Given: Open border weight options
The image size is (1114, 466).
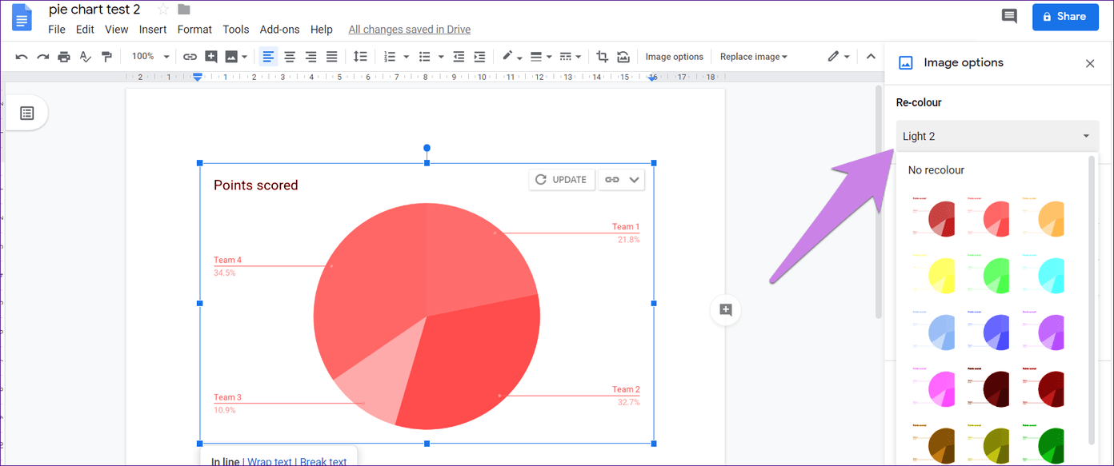Looking at the screenshot, I should tap(536, 57).
